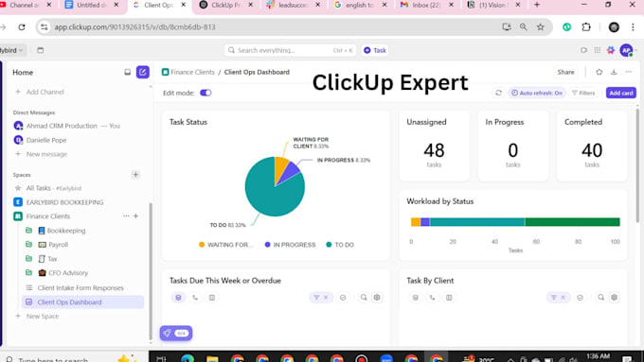This screenshot has height=362, width=644.
Task: Open settings gear in Tasks Due This Week card
Action: click(377, 297)
